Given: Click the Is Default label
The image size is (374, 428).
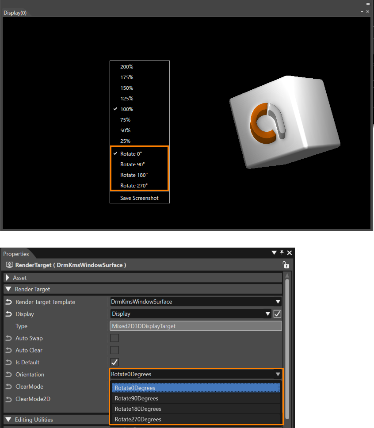Looking at the screenshot, I should click(27, 362).
